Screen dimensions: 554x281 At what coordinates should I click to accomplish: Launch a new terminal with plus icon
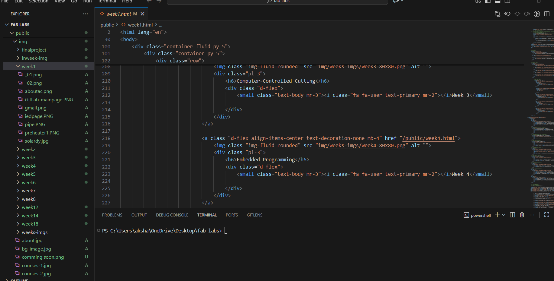point(497,215)
